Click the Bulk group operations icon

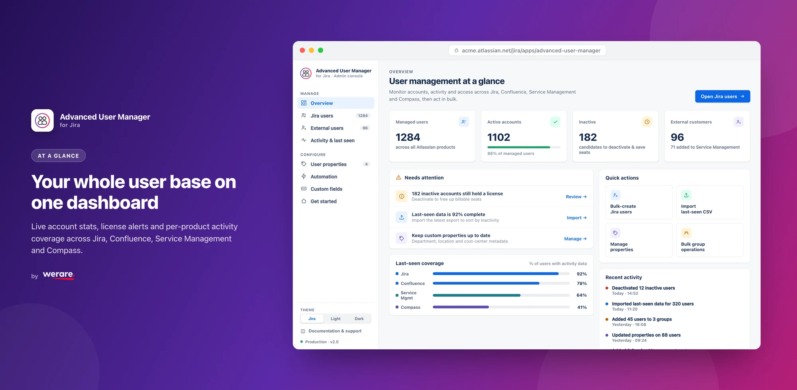pos(686,233)
